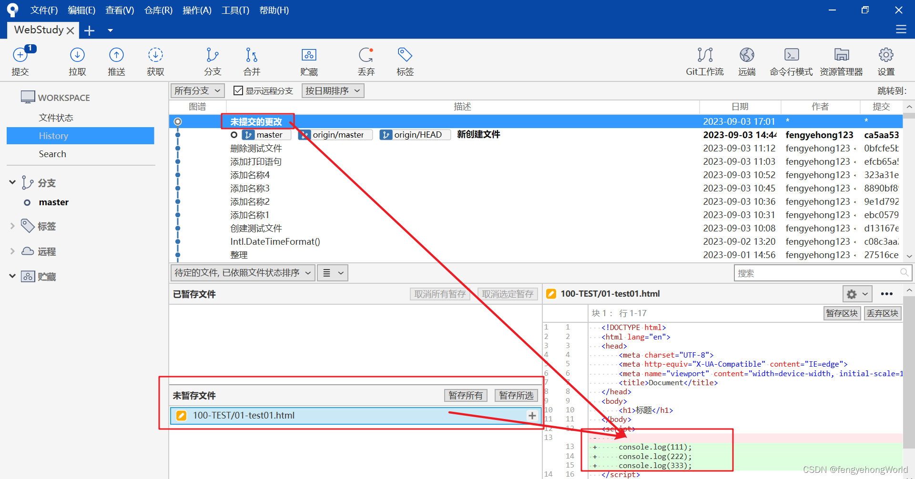This screenshot has height=479, width=915.
Task: Expand the Remotes (远程) section
Action: [x=12, y=251]
